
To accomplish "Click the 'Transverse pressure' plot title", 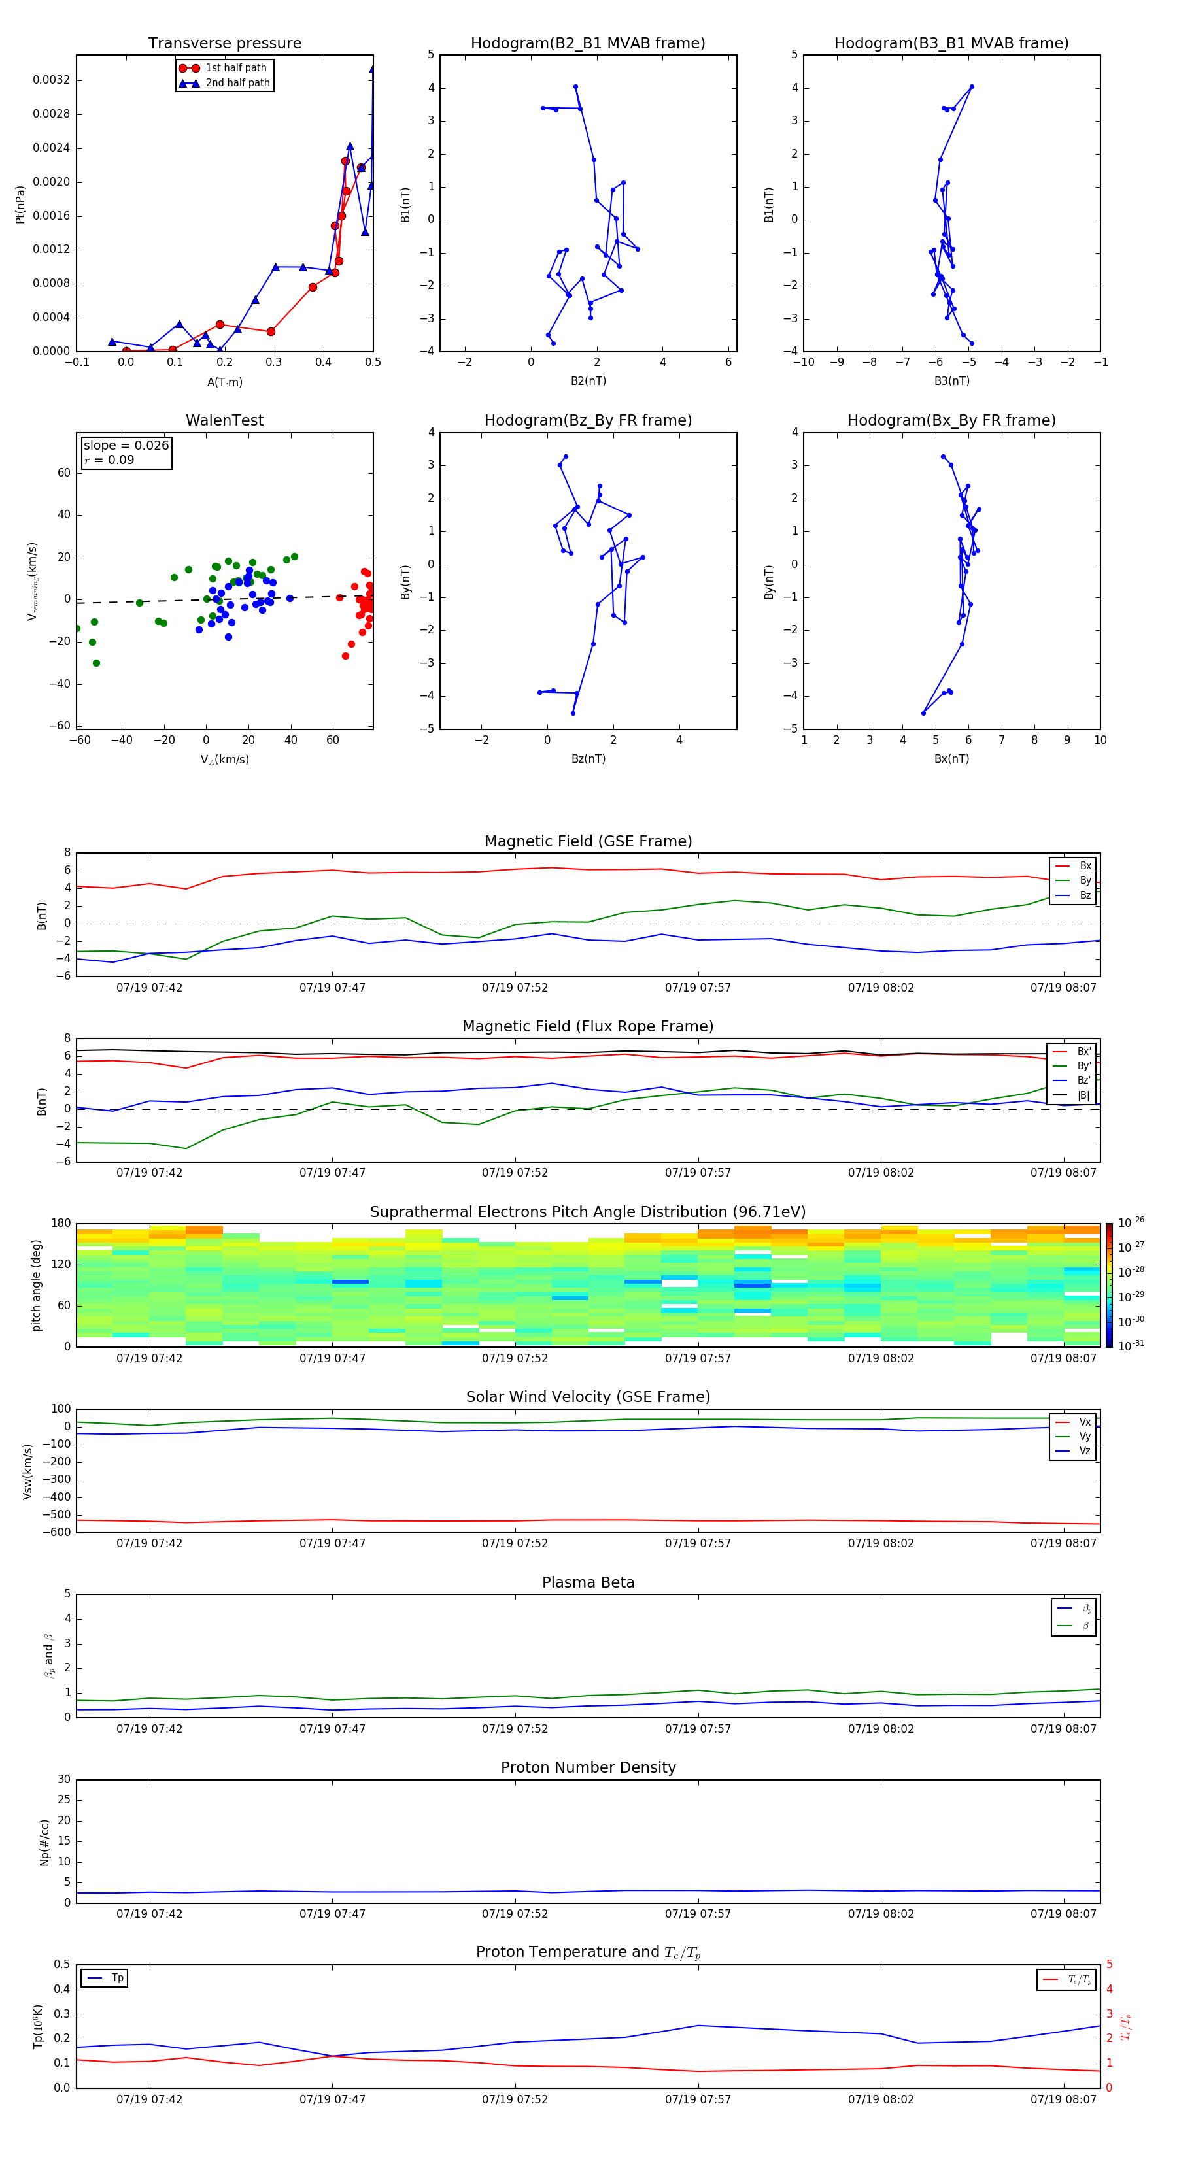I will (224, 44).
